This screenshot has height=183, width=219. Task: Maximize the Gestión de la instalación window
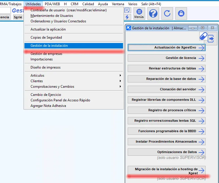203,28
